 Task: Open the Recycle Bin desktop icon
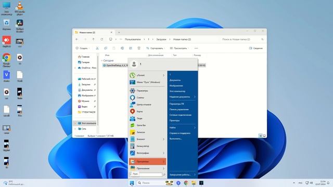[x=7, y=24]
